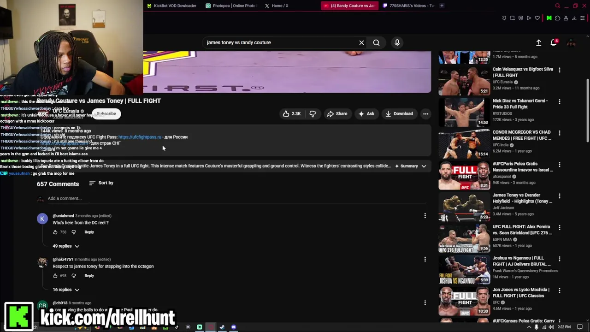This screenshot has width=590, height=332.
Task: Switch to Photopea Online Photo tab
Action: [x=231, y=6]
